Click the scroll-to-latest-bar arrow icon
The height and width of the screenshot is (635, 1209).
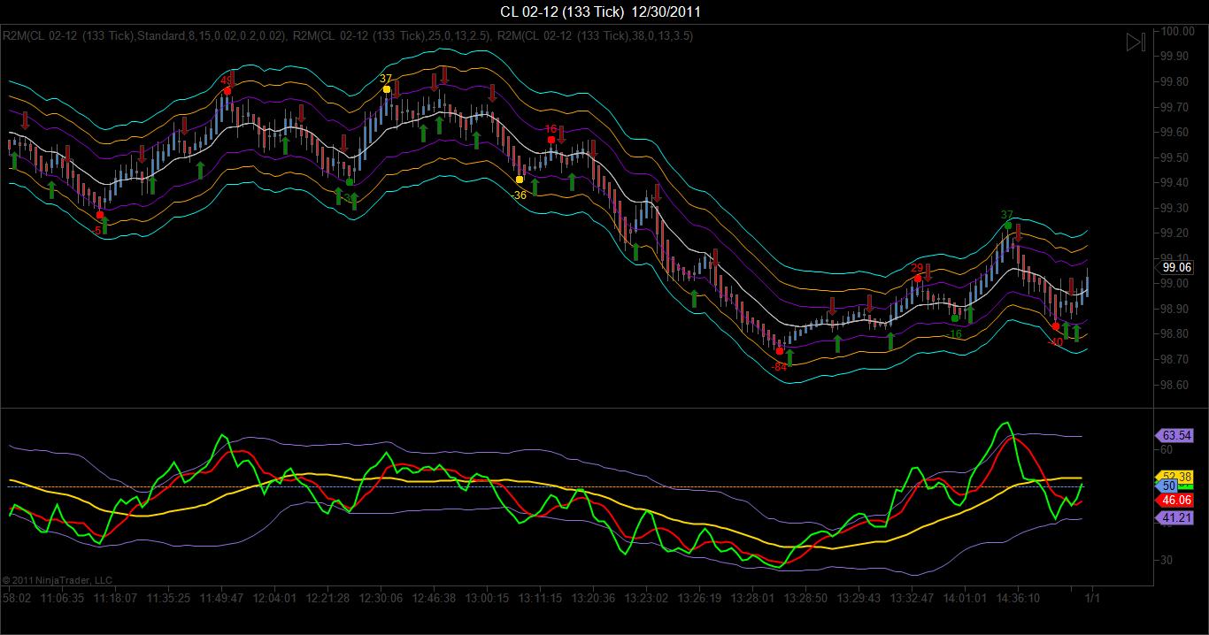tap(1136, 42)
